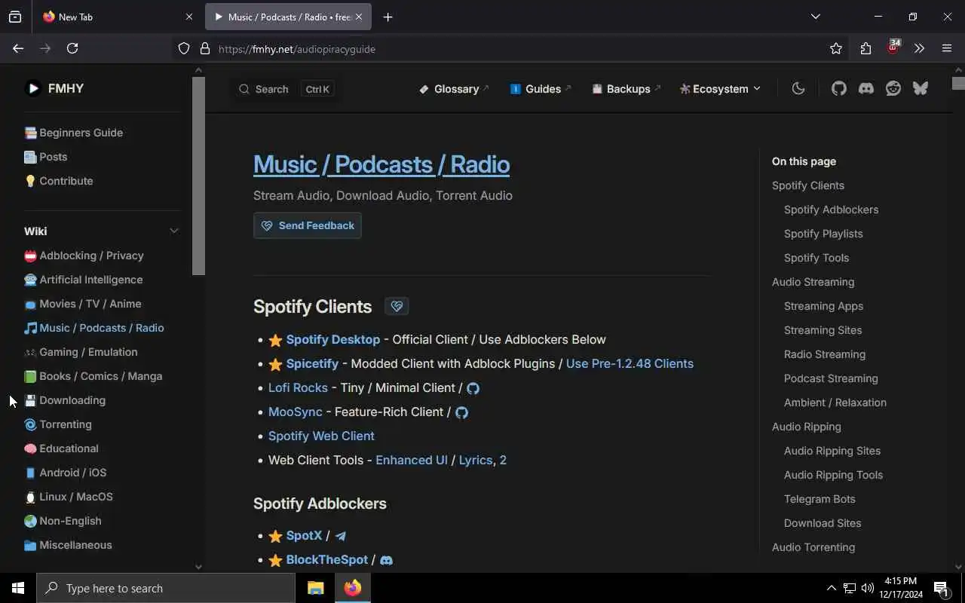Screen dimensions: 965x603
Task: Open Contribute in the sidebar
Action: pyautogui.click(x=59, y=181)
